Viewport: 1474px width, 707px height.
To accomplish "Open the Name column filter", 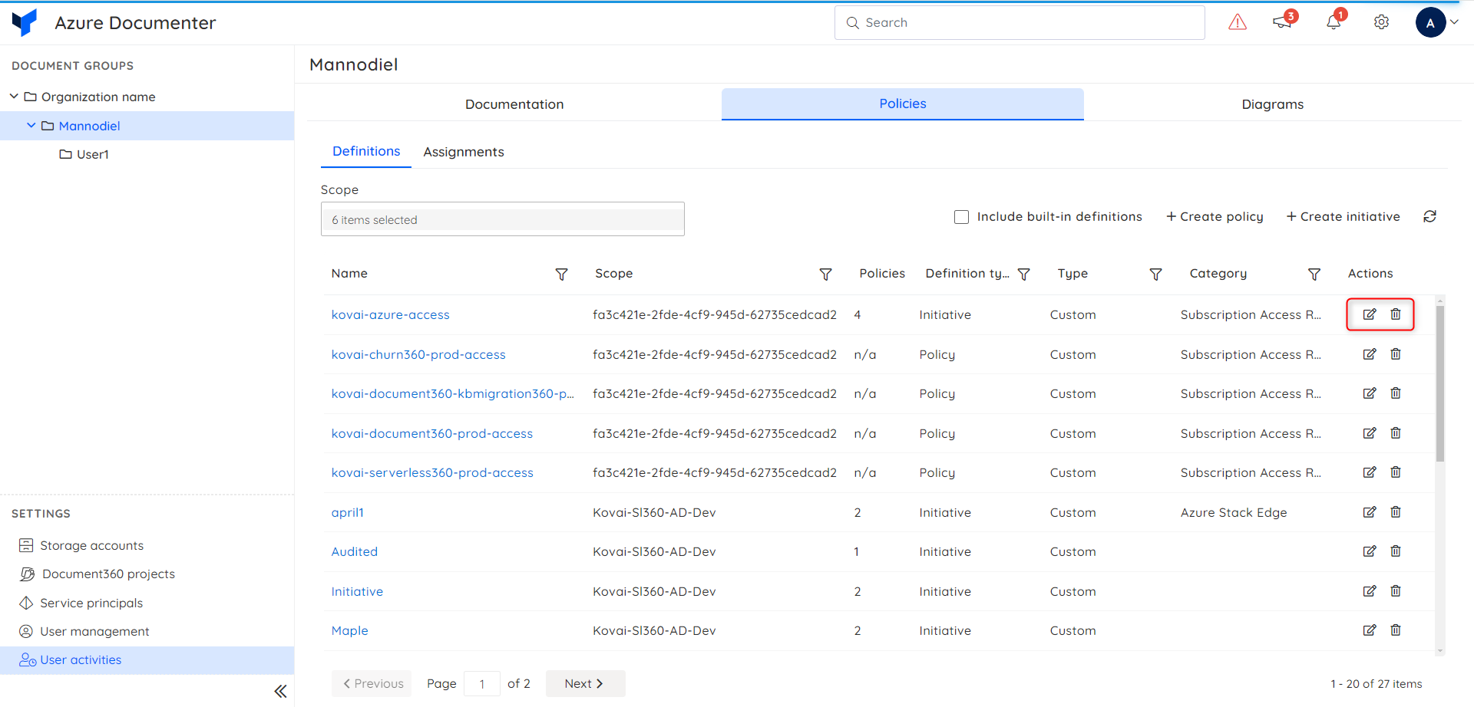I will (561, 274).
